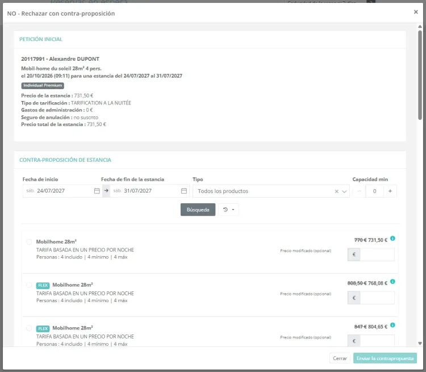Open the search history dropdown
This screenshot has width=426, height=372.
point(228,210)
